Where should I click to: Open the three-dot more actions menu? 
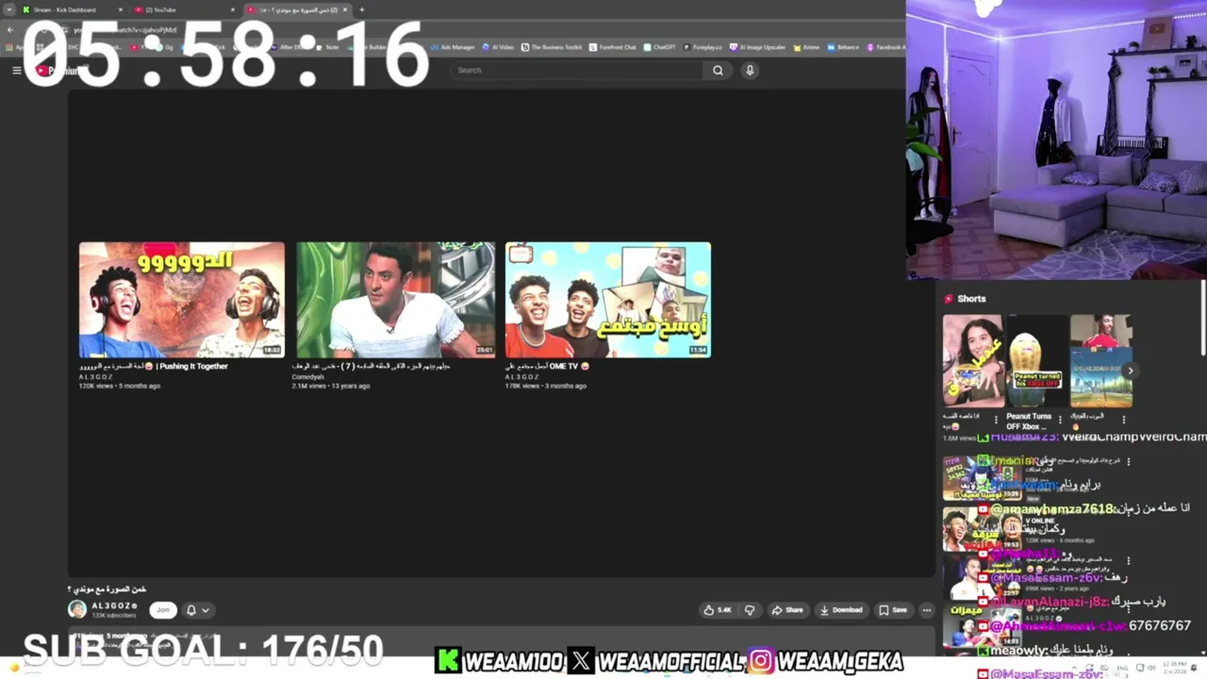[927, 610]
